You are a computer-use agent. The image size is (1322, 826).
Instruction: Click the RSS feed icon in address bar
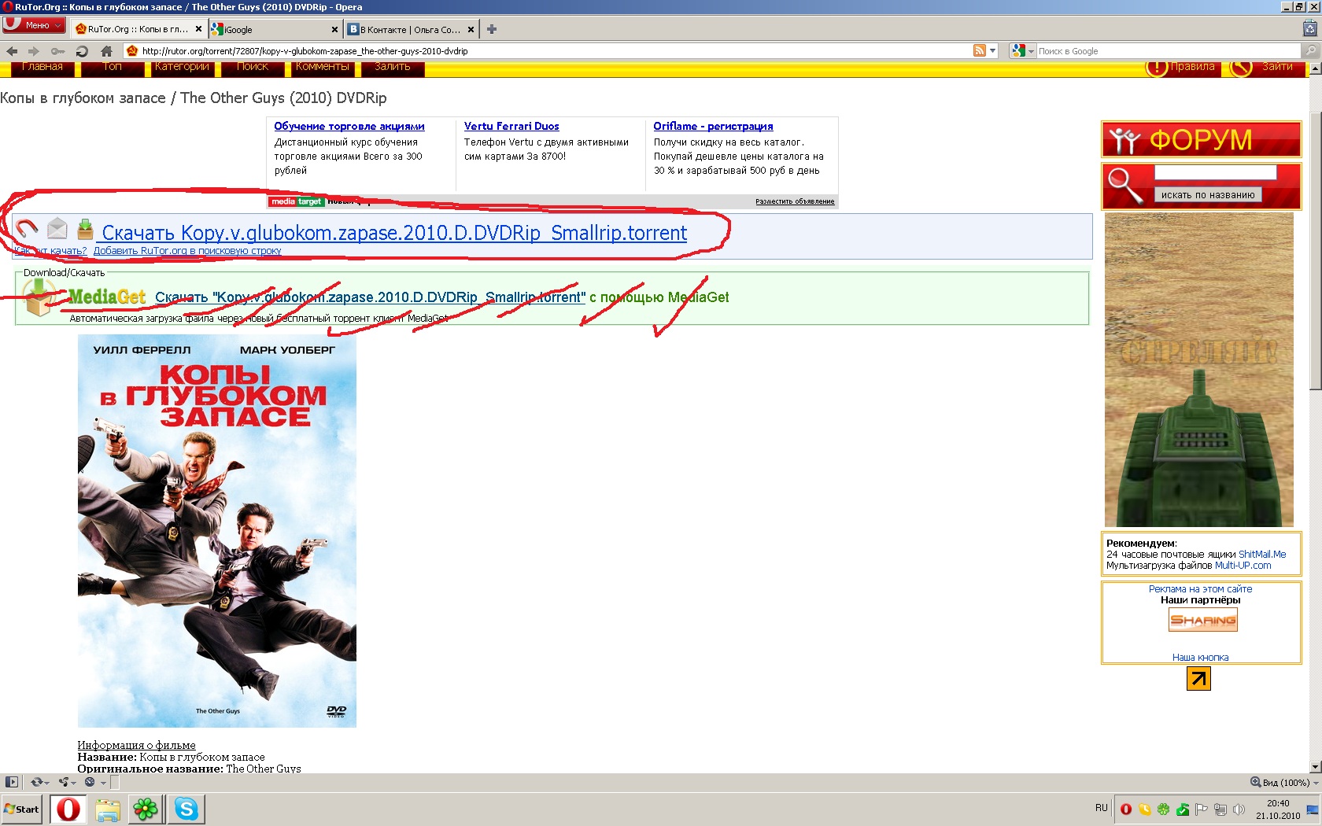980,51
